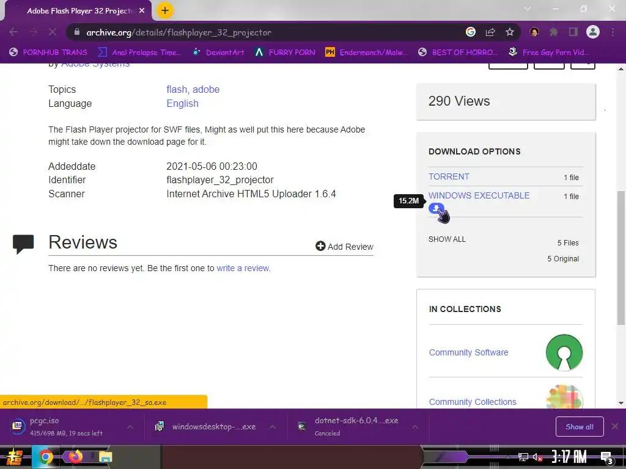Click the Reviews speech bubble icon

23,244
